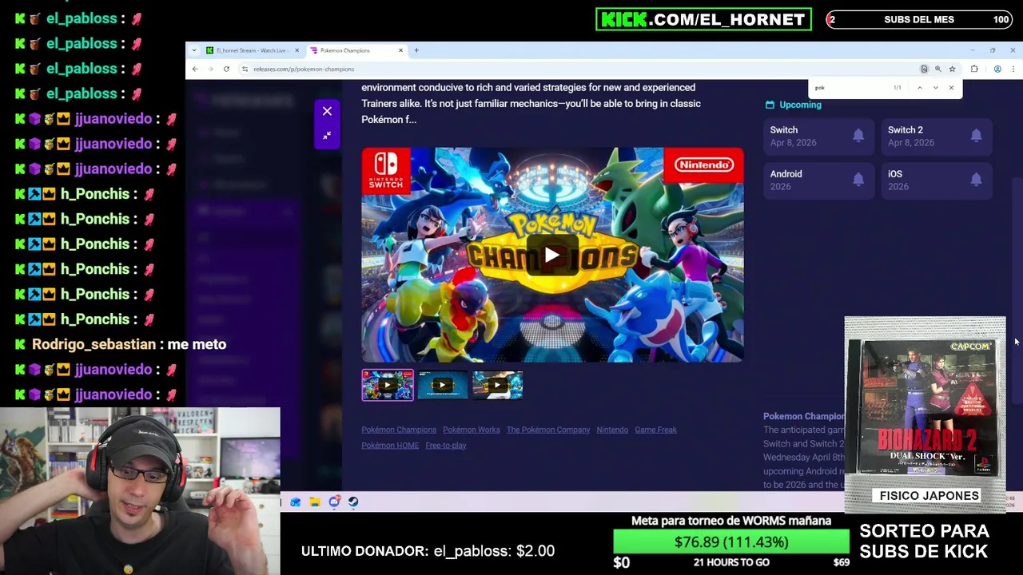Viewport: 1023px width, 575px height.
Task: Go to next find result arrow
Action: (935, 88)
